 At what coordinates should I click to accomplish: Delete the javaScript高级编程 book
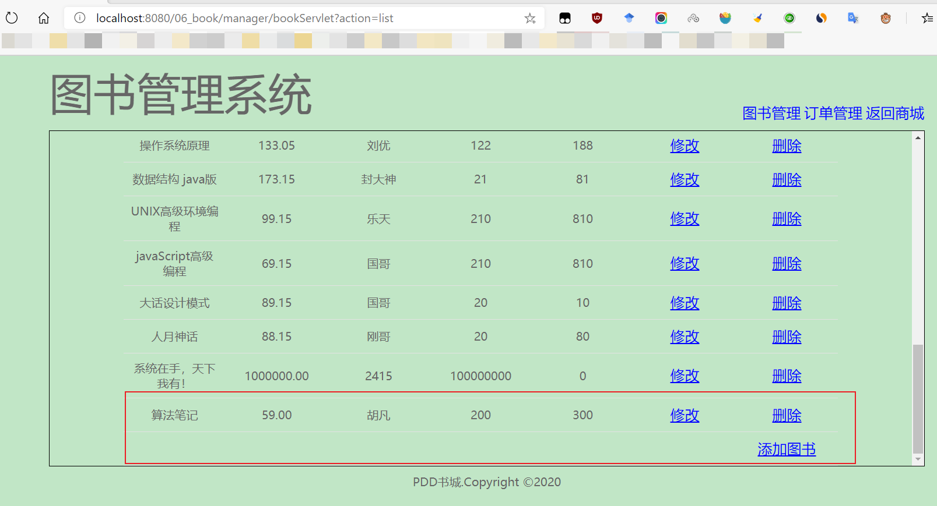(x=787, y=263)
